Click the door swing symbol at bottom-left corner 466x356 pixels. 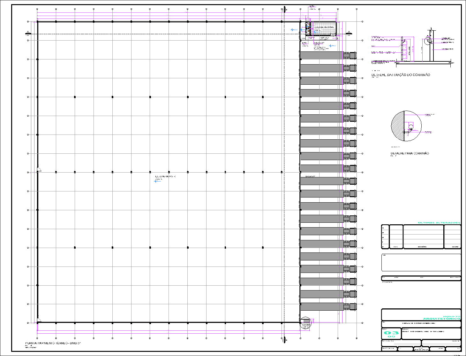[39, 320]
